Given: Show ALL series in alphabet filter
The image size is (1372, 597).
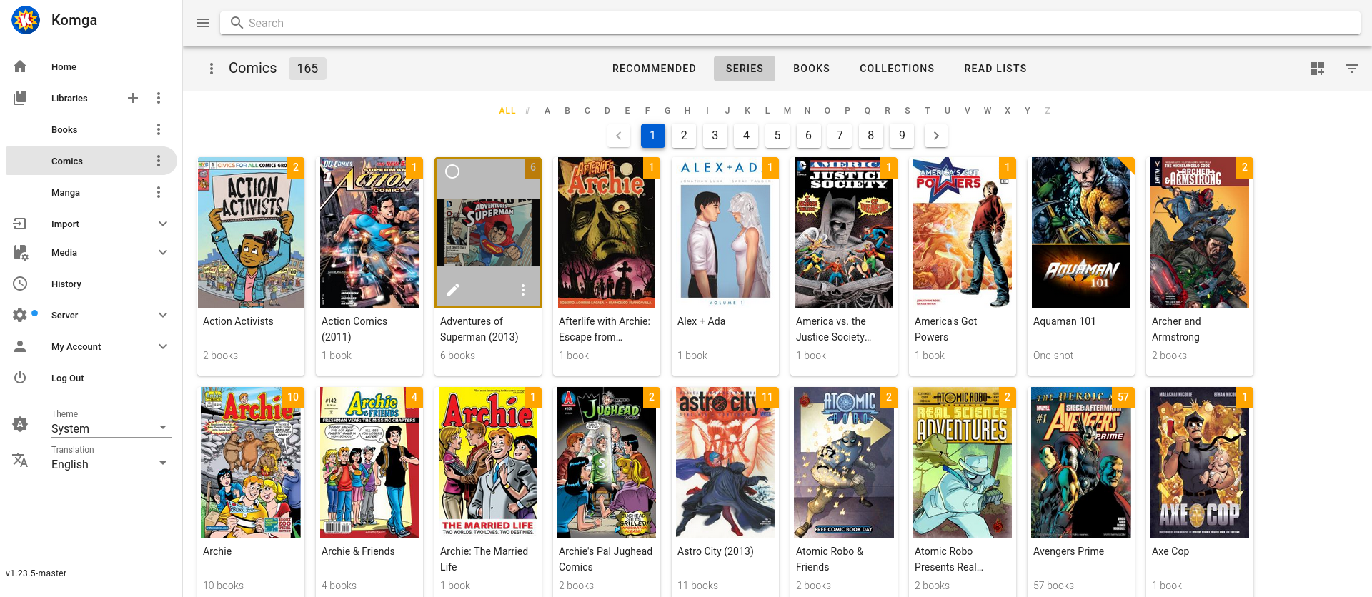Looking at the screenshot, I should (x=507, y=111).
